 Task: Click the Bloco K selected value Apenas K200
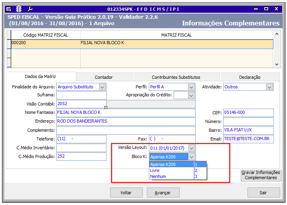[169, 157]
